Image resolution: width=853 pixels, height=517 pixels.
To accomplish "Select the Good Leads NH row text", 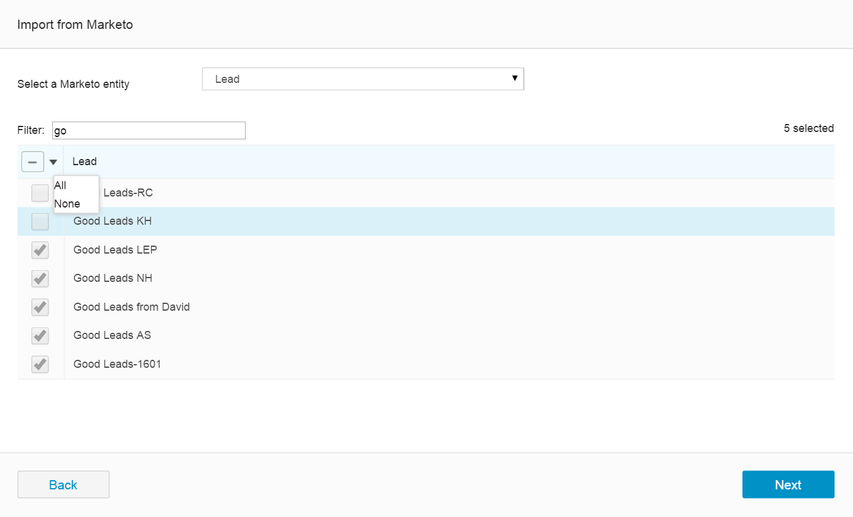I will point(113,278).
